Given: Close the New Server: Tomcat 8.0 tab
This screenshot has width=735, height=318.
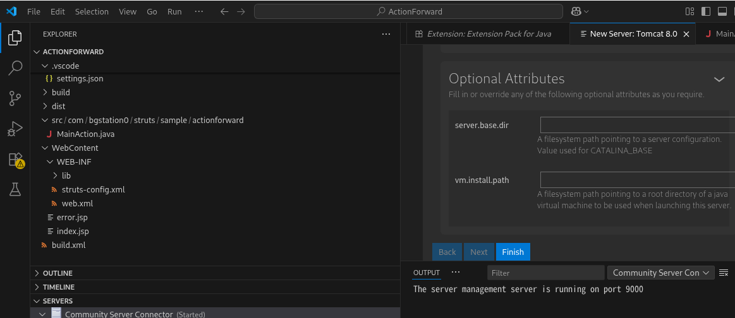Looking at the screenshot, I should pyautogui.click(x=686, y=34).
